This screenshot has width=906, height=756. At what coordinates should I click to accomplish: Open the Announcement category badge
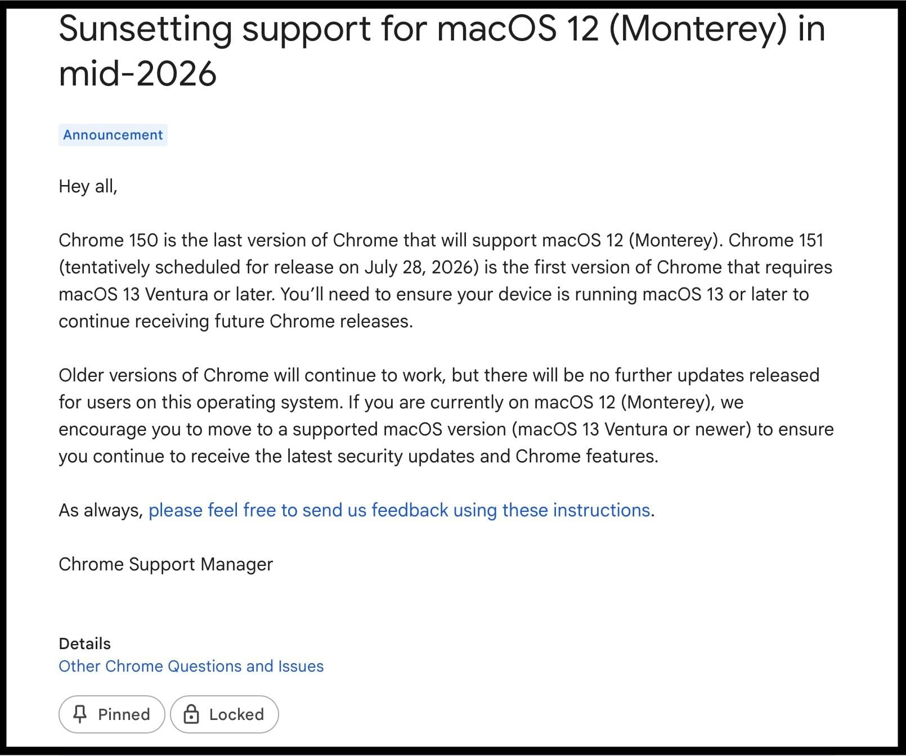113,134
